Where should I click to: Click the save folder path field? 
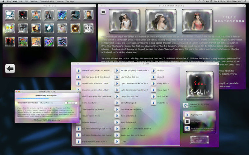tap(51, 103)
